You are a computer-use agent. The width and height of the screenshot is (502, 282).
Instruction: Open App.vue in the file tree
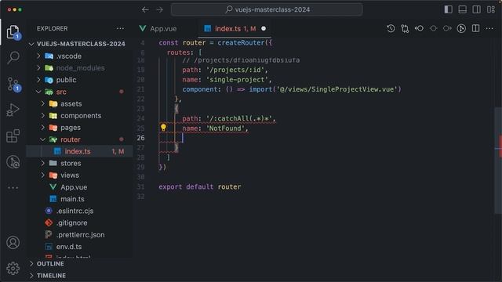[79, 187]
